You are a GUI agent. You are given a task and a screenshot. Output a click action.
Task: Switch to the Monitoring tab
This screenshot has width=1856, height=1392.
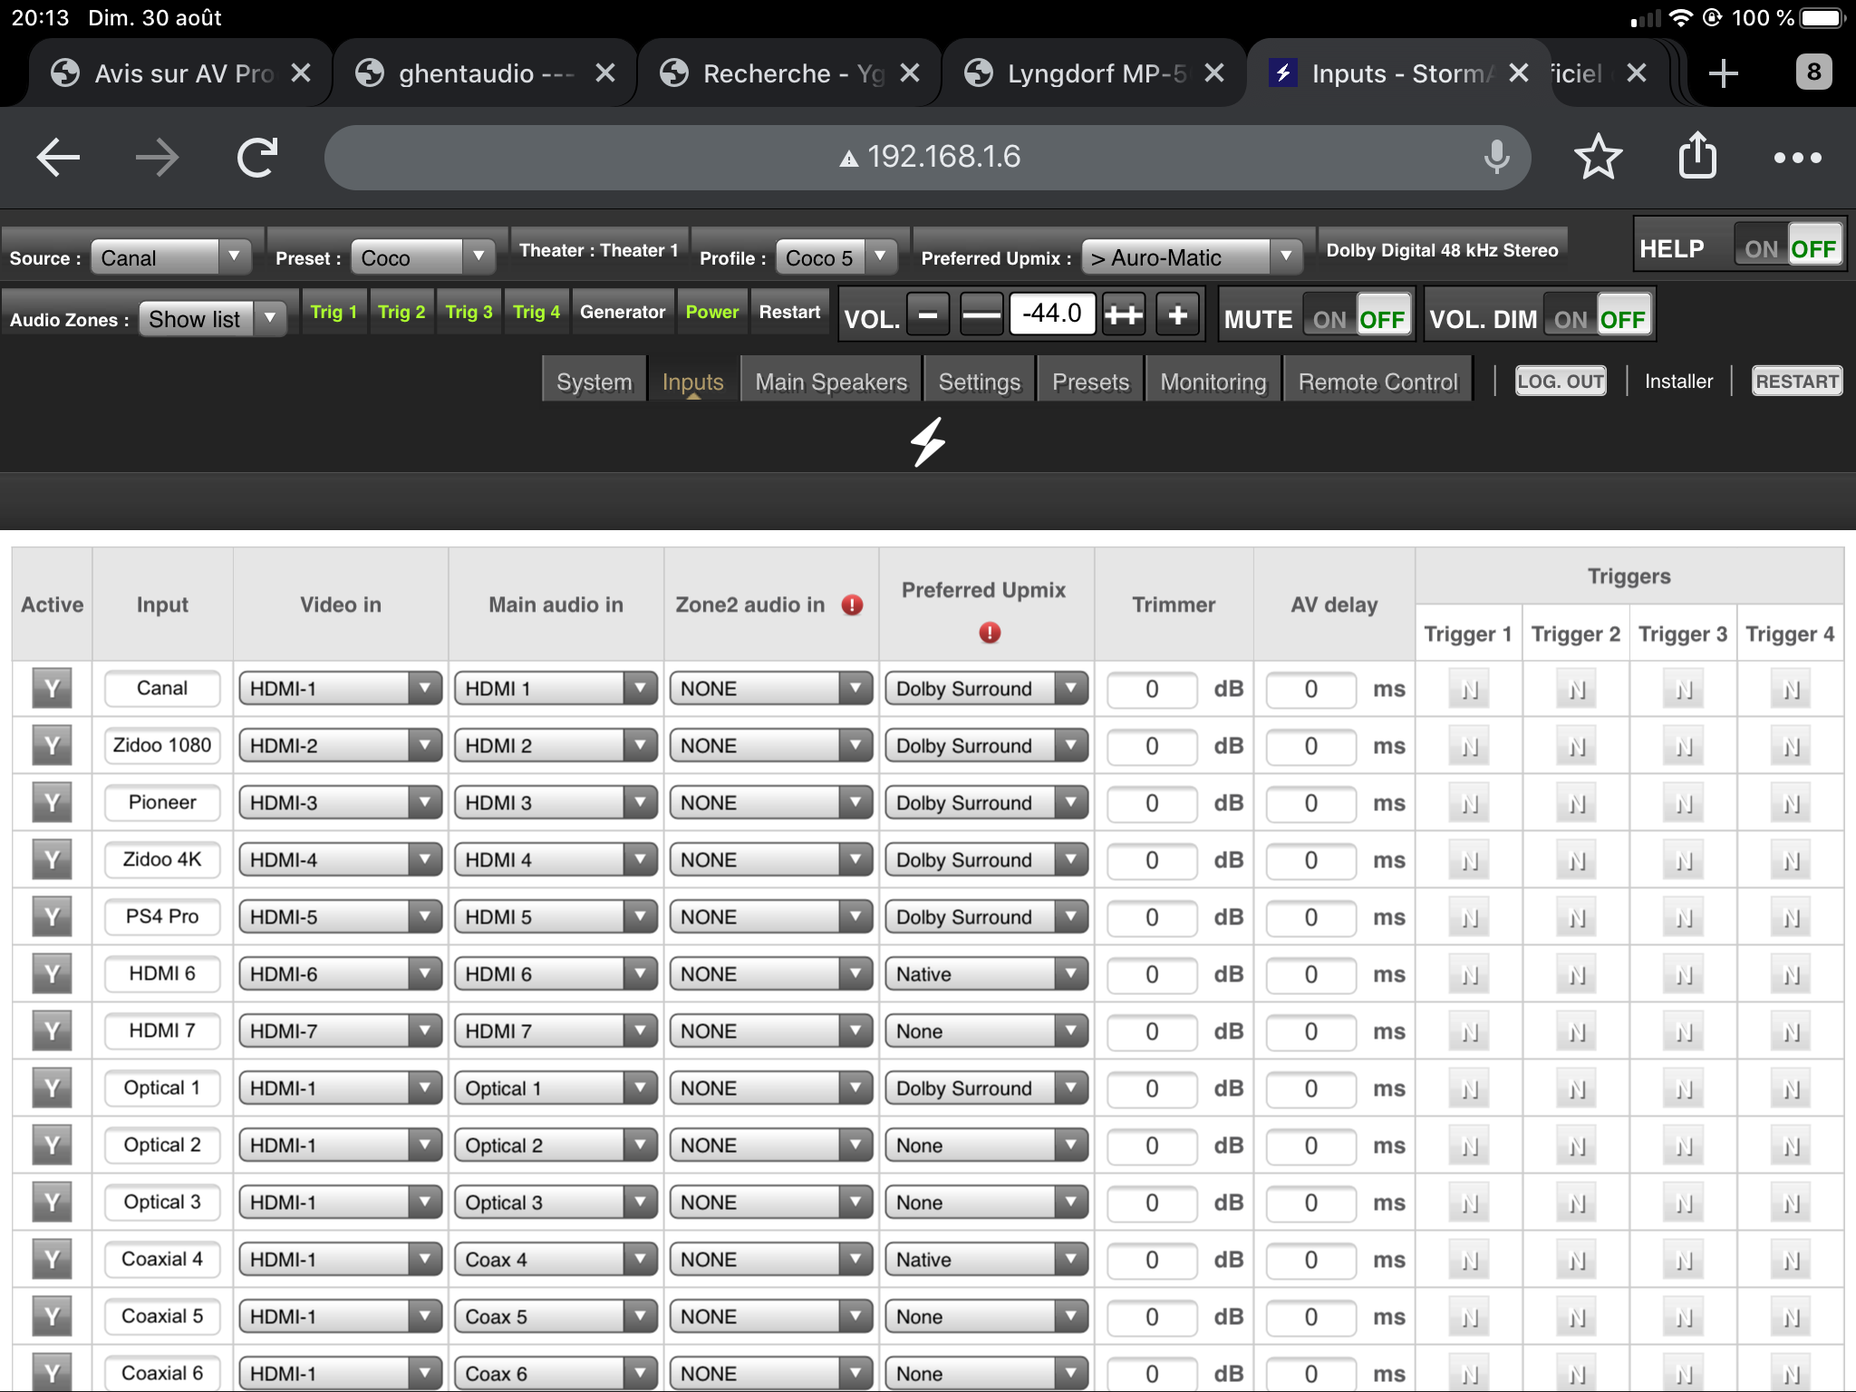(x=1213, y=381)
